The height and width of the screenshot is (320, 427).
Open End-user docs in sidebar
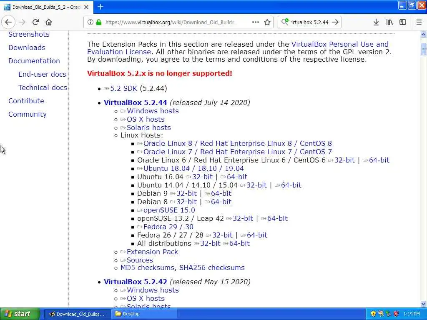click(42, 74)
